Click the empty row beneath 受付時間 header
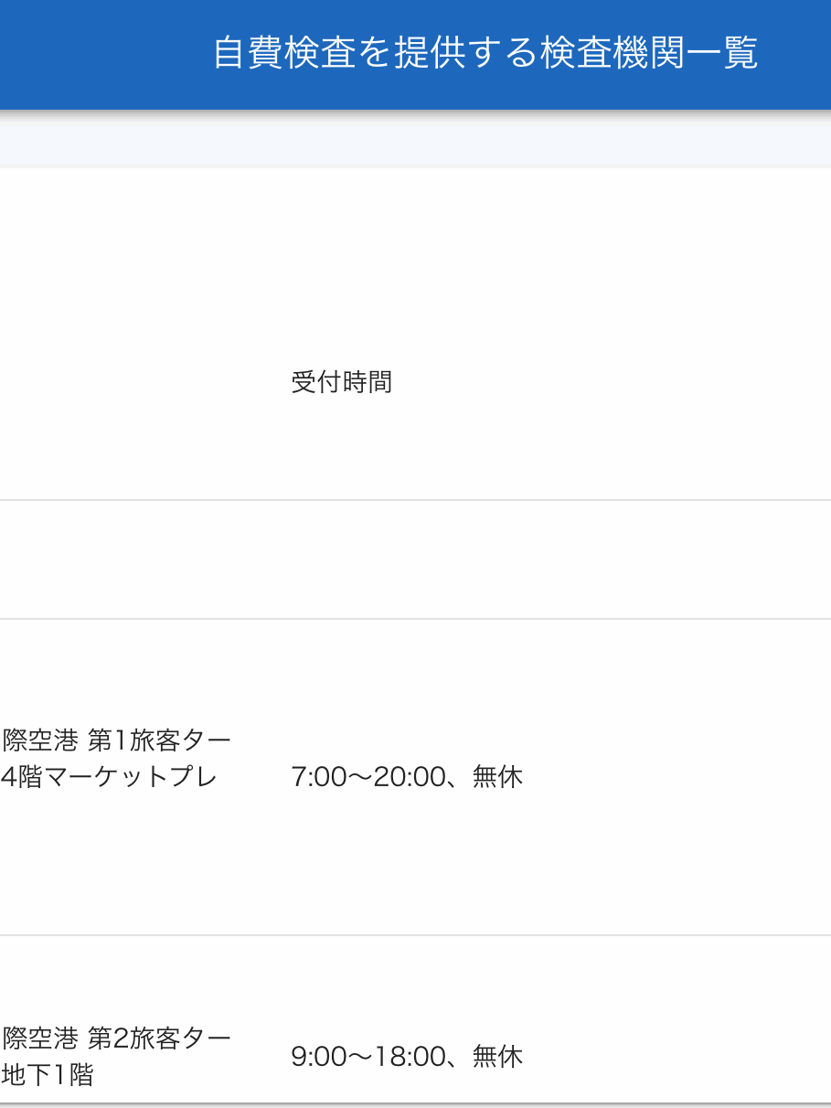 [415, 559]
